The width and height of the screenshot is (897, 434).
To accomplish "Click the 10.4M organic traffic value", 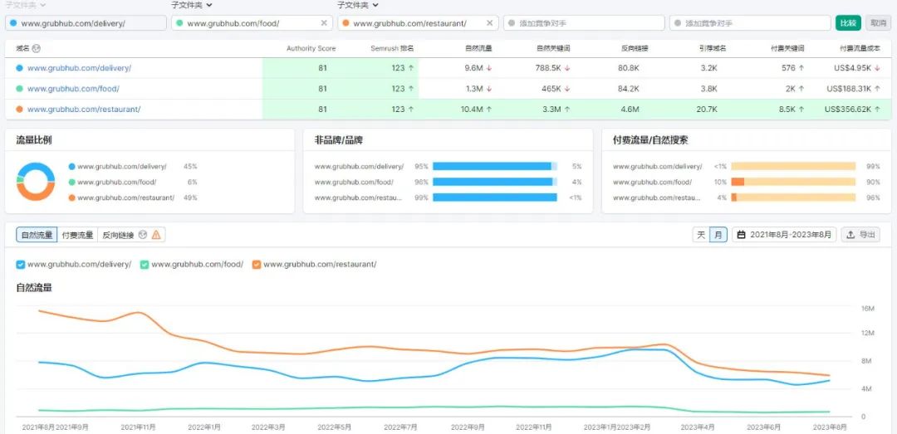I will click(x=472, y=110).
